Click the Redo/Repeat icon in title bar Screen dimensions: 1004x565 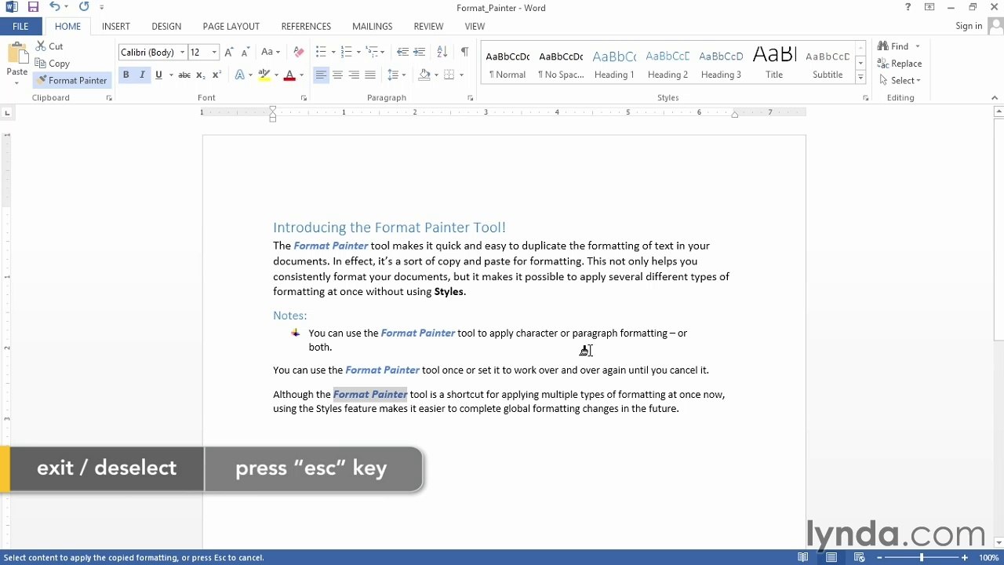coord(84,7)
